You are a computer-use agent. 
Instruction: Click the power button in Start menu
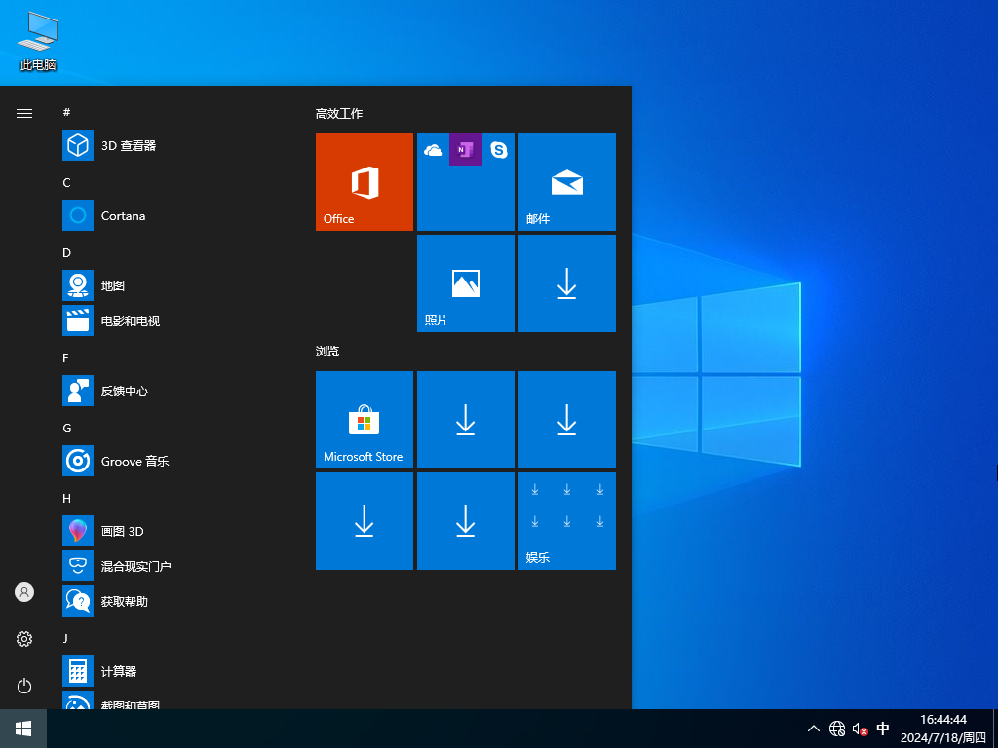coord(23,686)
